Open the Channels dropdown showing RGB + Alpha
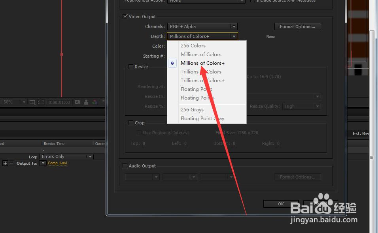This screenshot has height=233, width=378. (202, 26)
